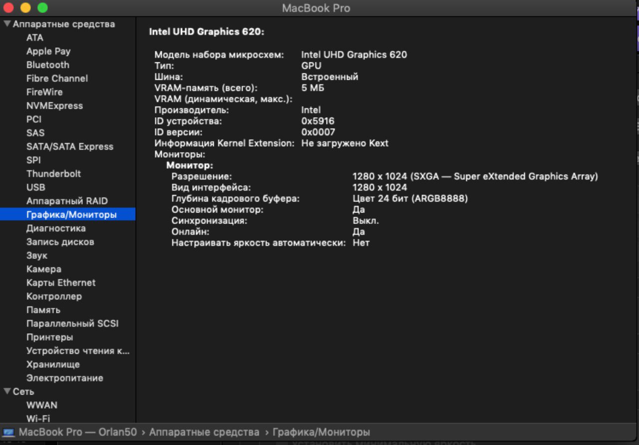Select Устройство чтения к... entry

tap(78, 351)
